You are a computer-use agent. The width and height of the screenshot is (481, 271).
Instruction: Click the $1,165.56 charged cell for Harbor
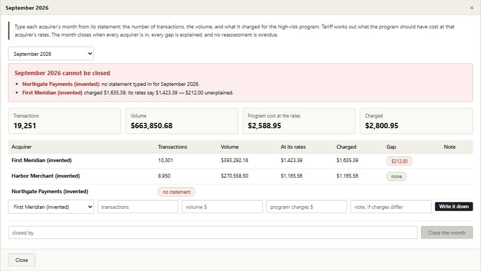347,175
